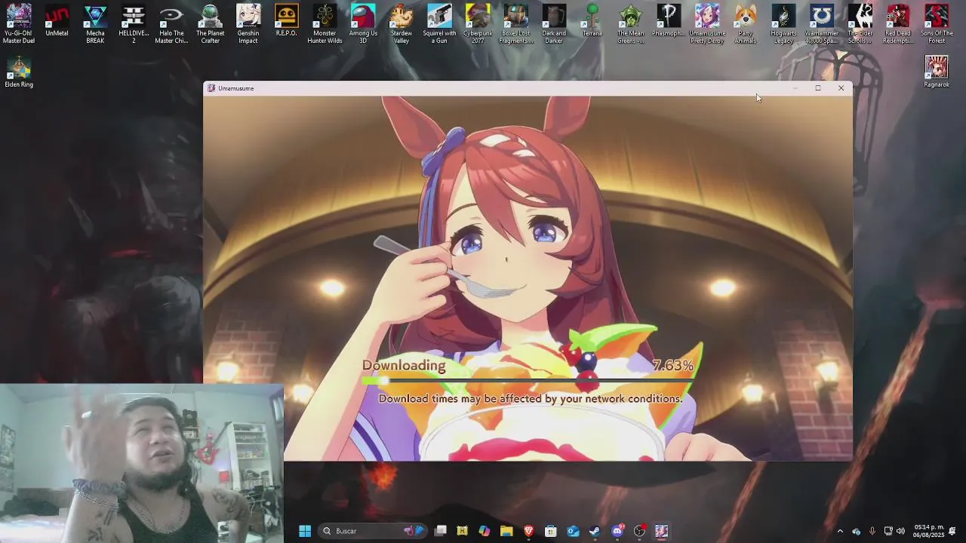Expand the hidden system tray icons
The width and height of the screenshot is (966, 543).
click(840, 531)
